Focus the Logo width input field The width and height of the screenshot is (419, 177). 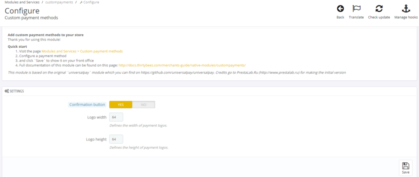[x=116, y=117]
